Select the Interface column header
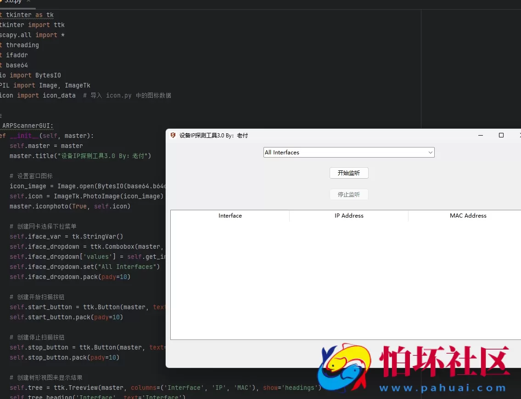 (x=230, y=216)
